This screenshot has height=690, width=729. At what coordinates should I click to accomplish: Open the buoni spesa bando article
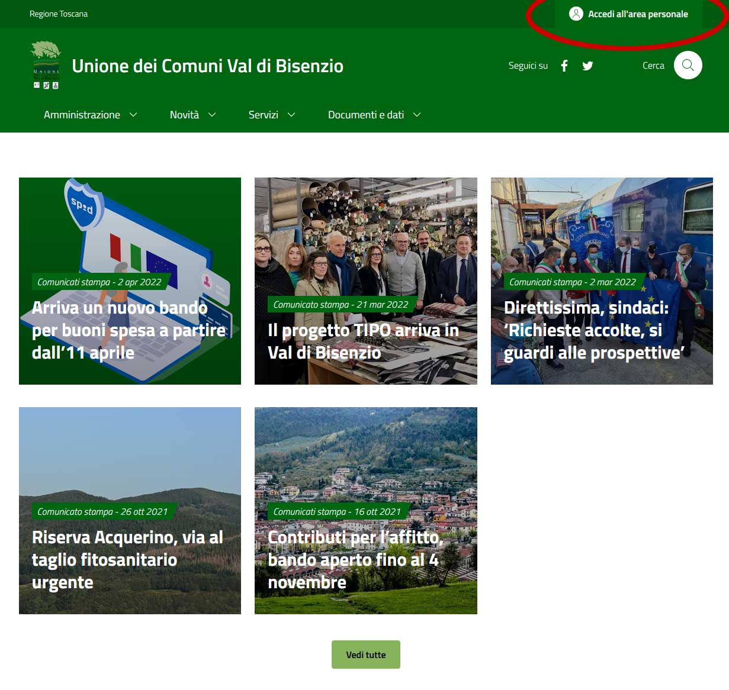[130, 281]
